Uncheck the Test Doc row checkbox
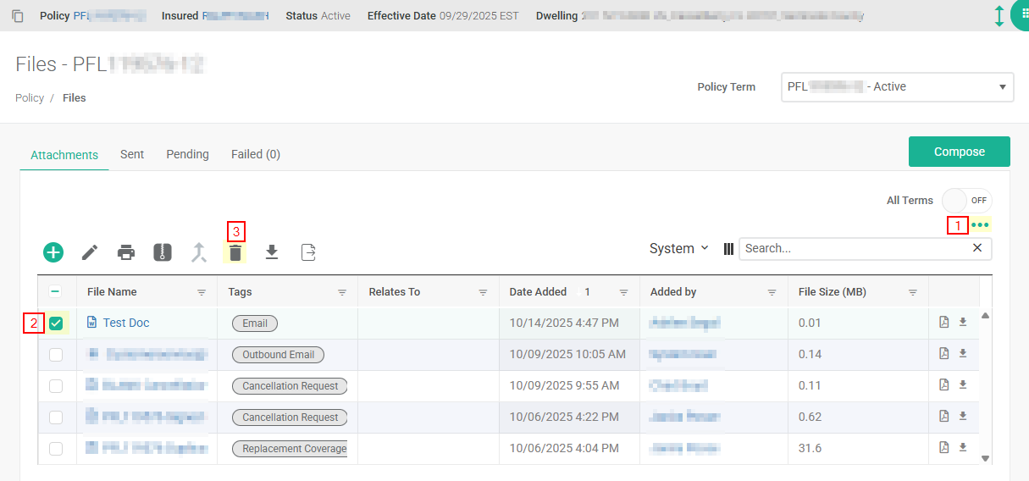The image size is (1029, 481). pyautogui.click(x=56, y=323)
